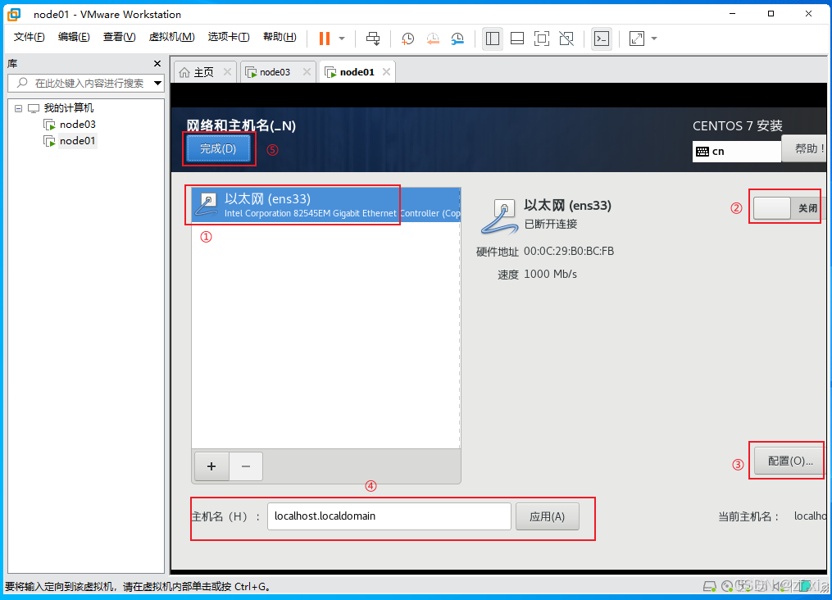Close the 主页 tab
This screenshot has height=600, width=832.
[227, 71]
